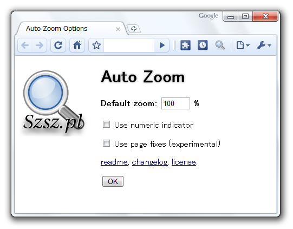Image resolution: width=293 pixels, height=229 pixels.
Task: Go back using the browser back arrow
Action: (x=25, y=45)
